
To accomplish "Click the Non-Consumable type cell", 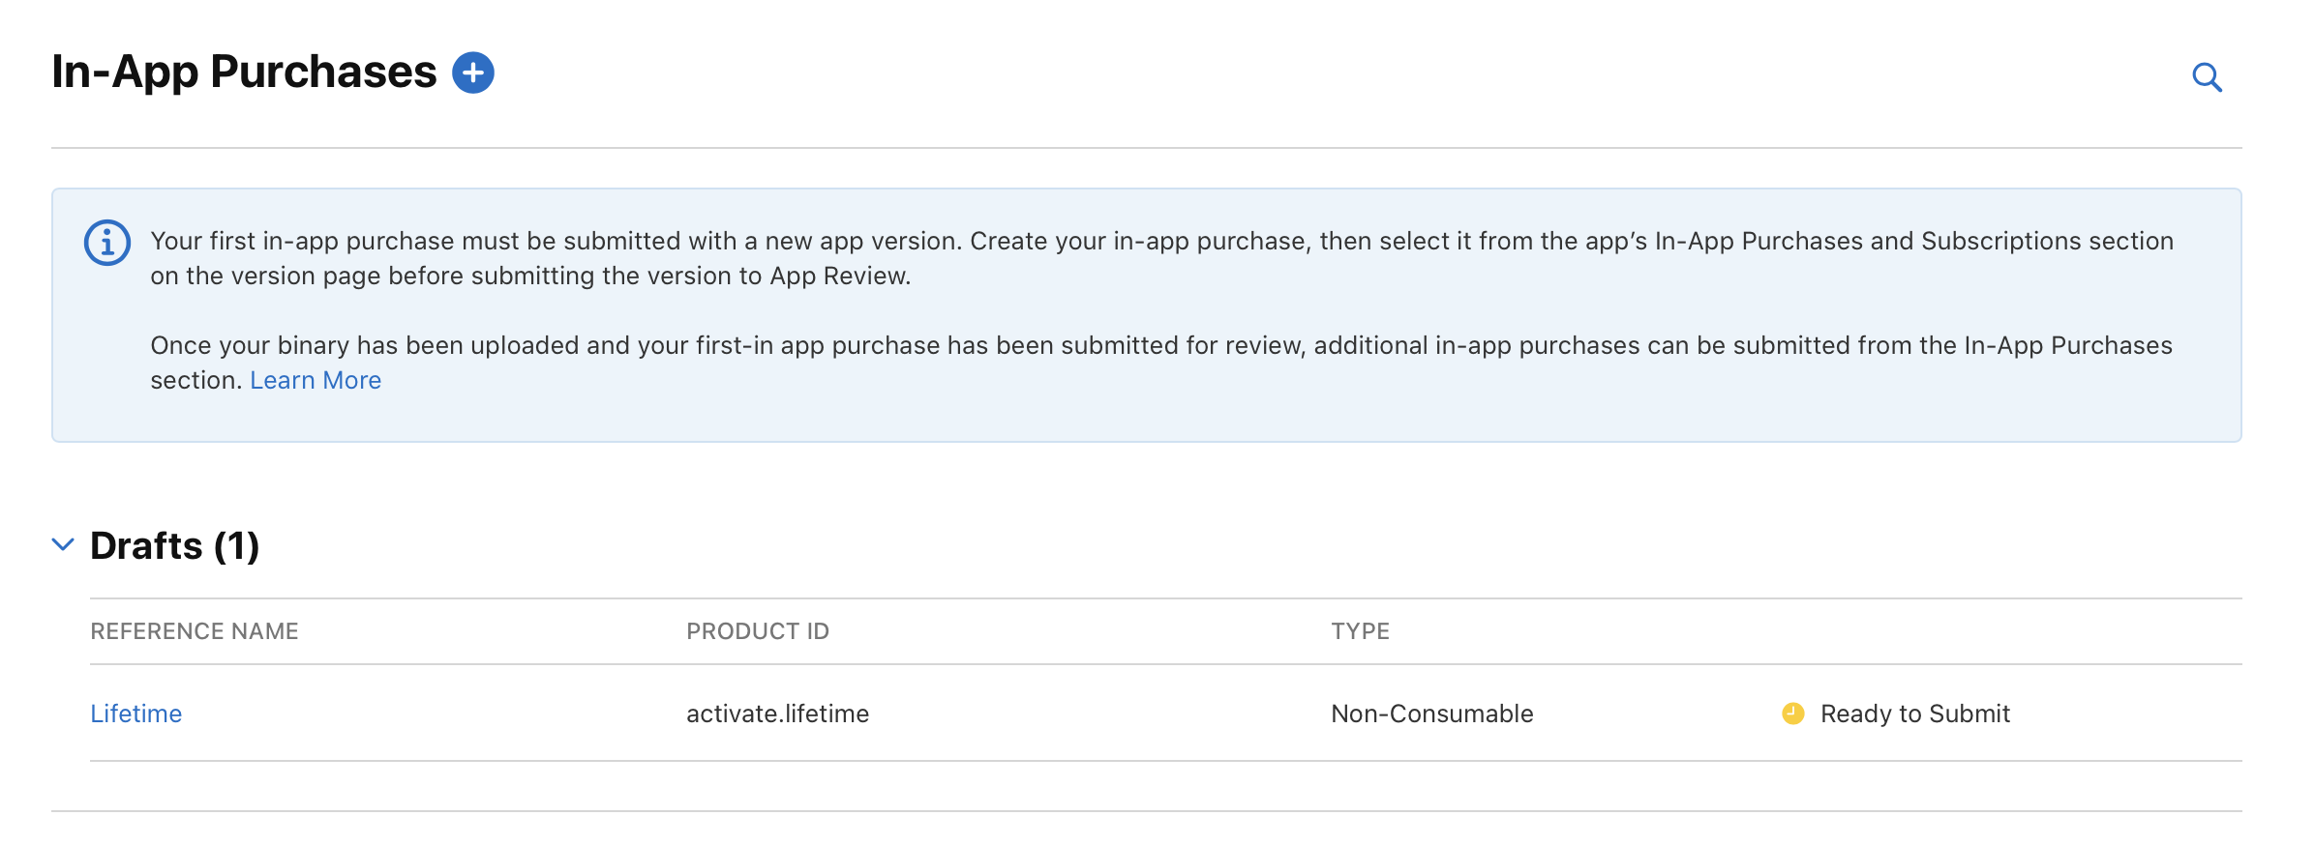I will point(1431,714).
